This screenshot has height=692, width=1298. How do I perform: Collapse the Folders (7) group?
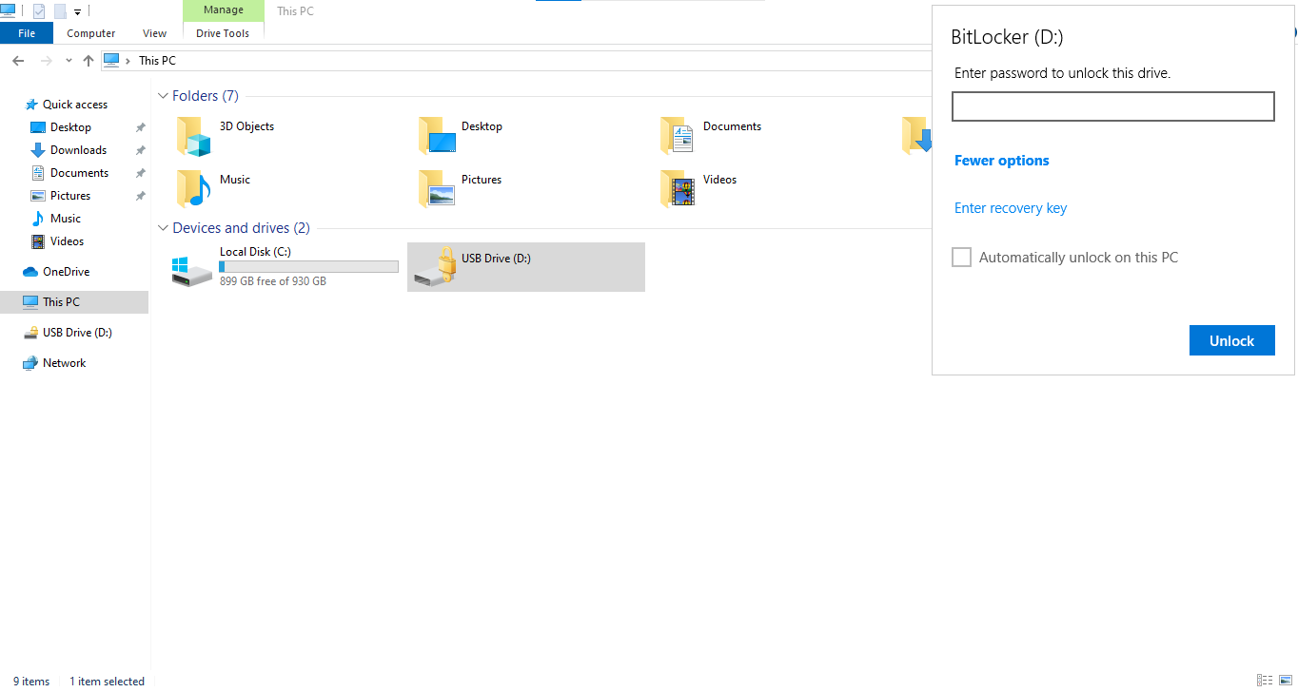pyautogui.click(x=164, y=96)
